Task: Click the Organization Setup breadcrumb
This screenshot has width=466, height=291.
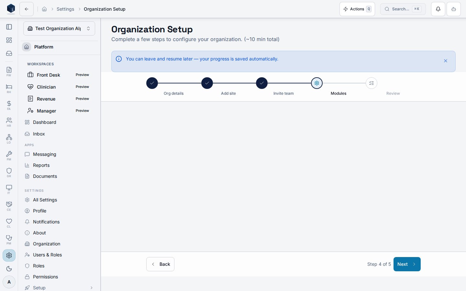Action: [x=105, y=9]
